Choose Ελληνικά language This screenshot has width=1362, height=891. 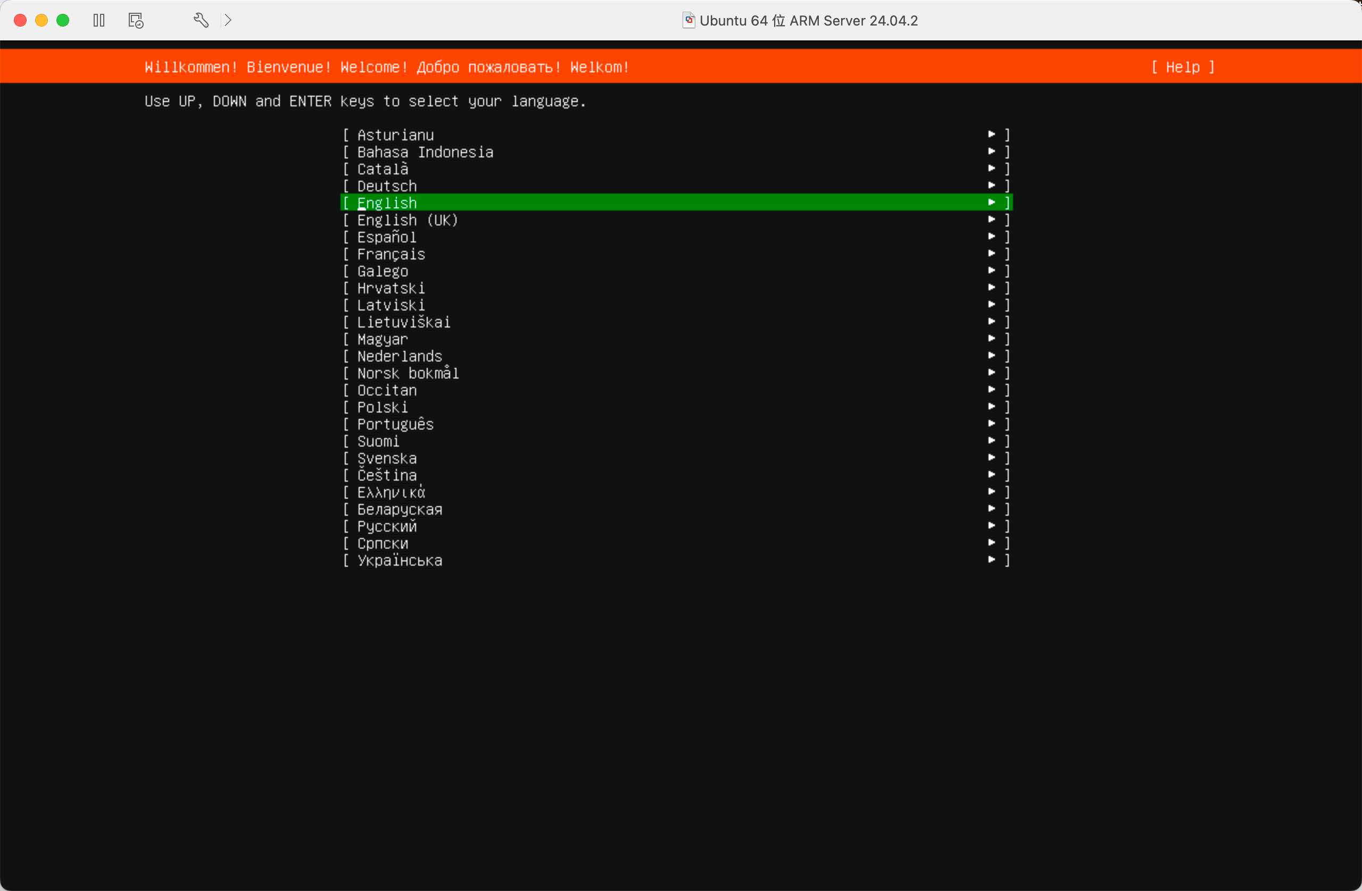click(676, 492)
